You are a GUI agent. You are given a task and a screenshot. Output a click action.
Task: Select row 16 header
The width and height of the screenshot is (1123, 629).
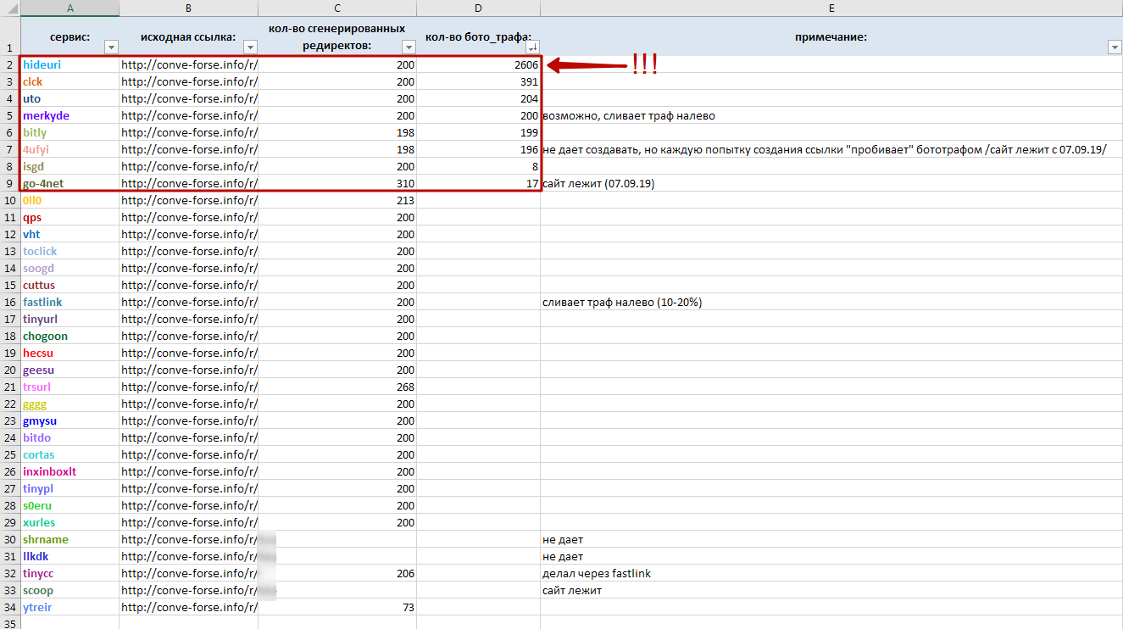(x=10, y=302)
